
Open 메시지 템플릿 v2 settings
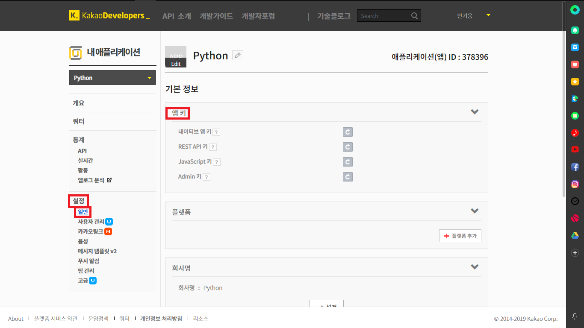click(x=97, y=251)
